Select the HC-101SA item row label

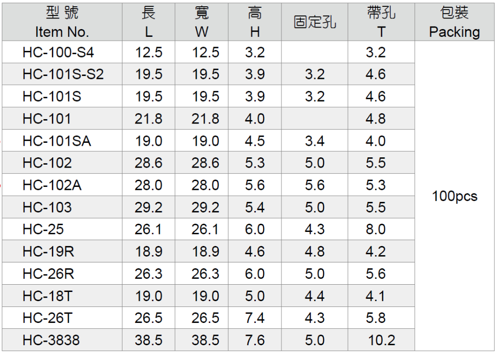pyautogui.click(x=57, y=141)
